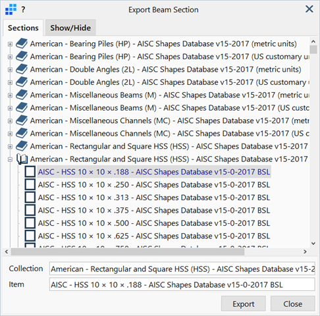Click the vertical scrollbar up arrow
Screen dimensions: 320x316
[313, 41]
